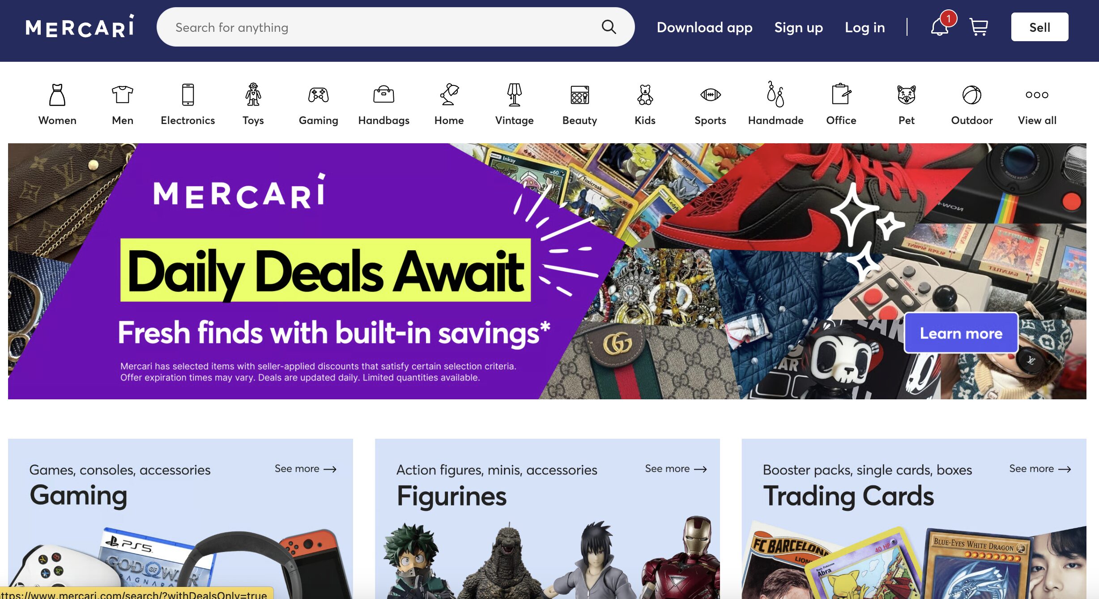Screen dimensions: 1099x599
Task: Open the Beauty category
Action: [580, 104]
